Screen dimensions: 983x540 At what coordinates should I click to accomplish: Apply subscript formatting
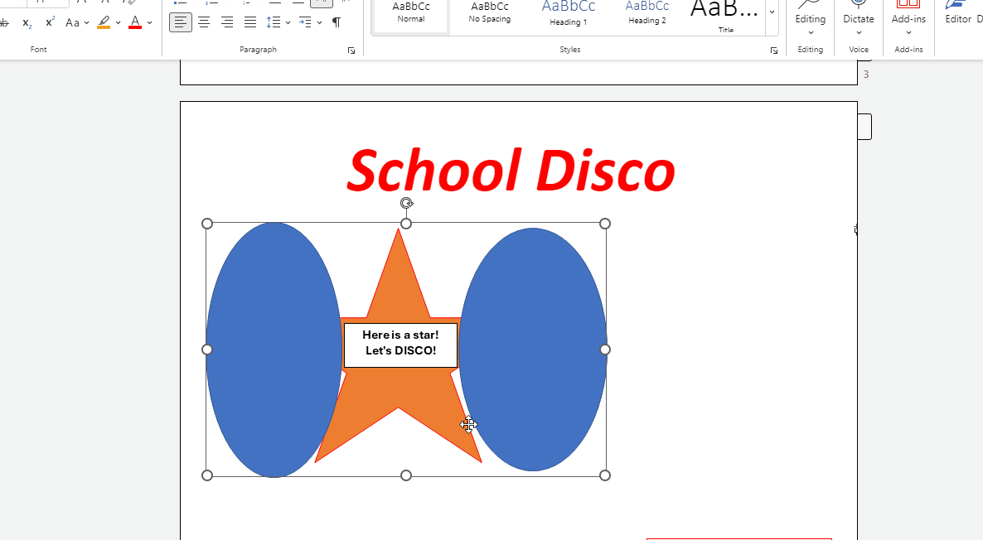(x=27, y=22)
